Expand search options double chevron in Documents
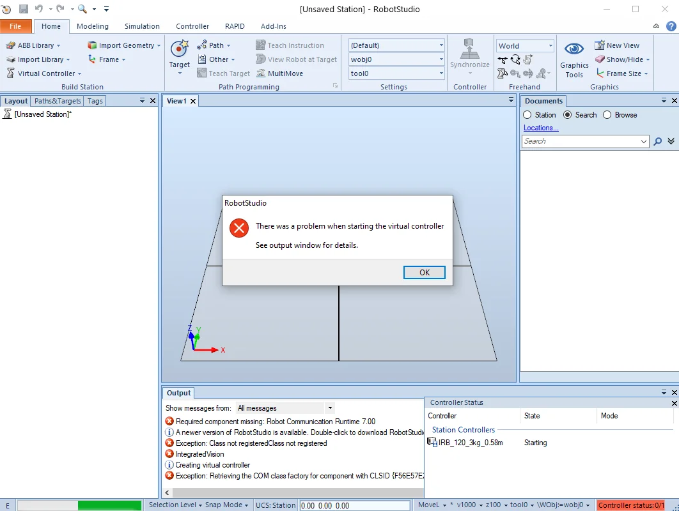 671,141
